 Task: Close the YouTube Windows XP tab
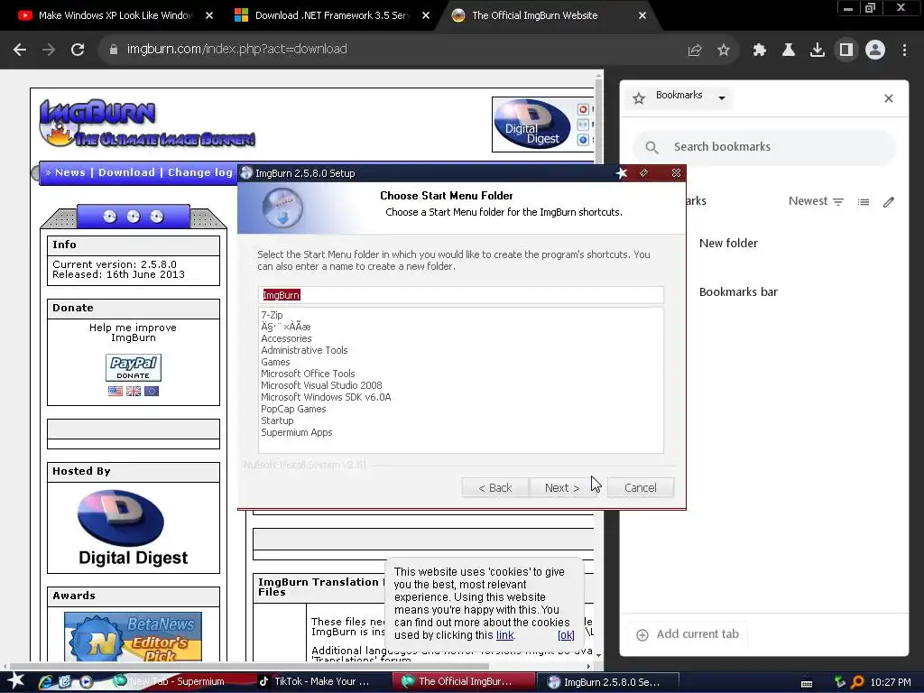[209, 16]
